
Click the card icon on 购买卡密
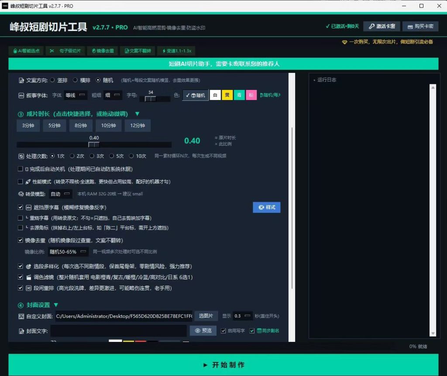coord(410,27)
